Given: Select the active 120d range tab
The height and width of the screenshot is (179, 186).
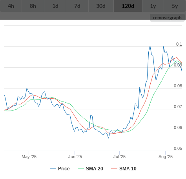Looking at the screenshot, I should (x=128, y=6).
